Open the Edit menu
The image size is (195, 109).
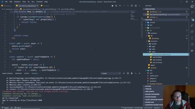[11, 2]
